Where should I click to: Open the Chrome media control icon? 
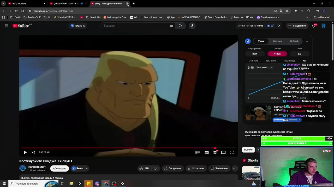tap(318, 11)
